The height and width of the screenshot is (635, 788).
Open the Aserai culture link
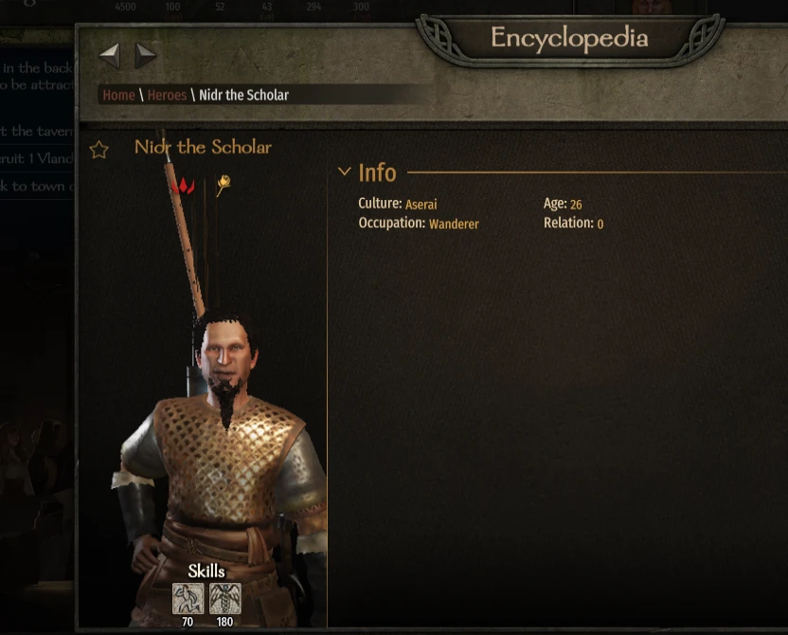pyautogui.click(x=421, y=204)
